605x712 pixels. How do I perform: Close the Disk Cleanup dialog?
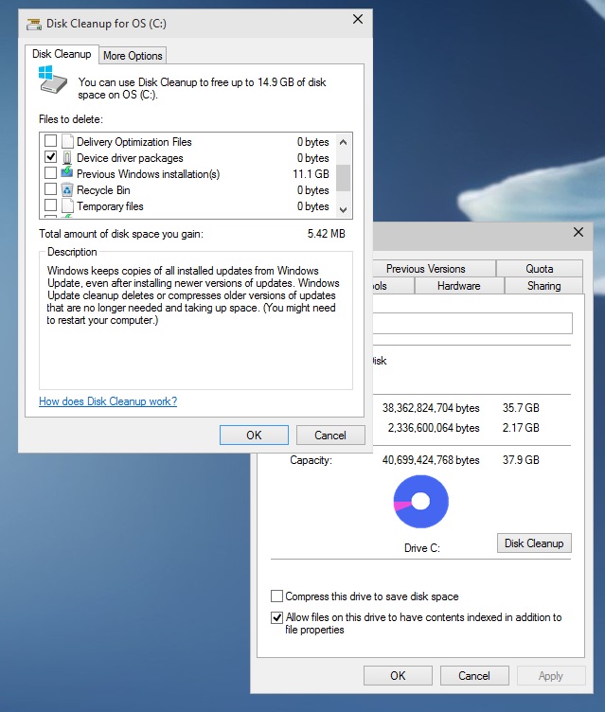(x=358, y=19)
